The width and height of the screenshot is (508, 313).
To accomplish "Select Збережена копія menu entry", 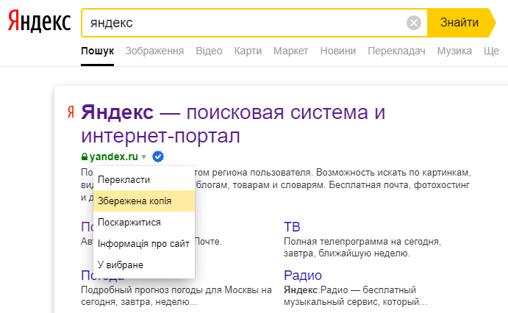I will point(144,201).
